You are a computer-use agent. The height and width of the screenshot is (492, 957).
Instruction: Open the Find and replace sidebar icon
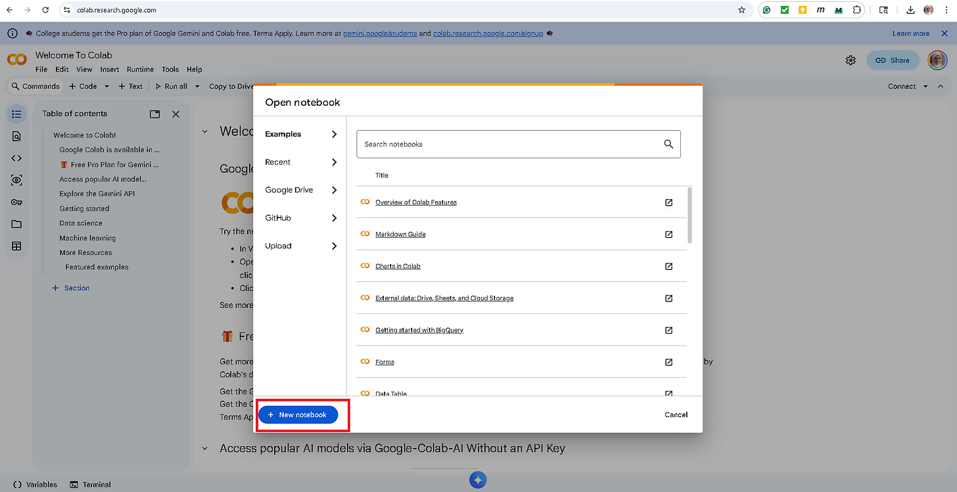[x=16, y=136]
